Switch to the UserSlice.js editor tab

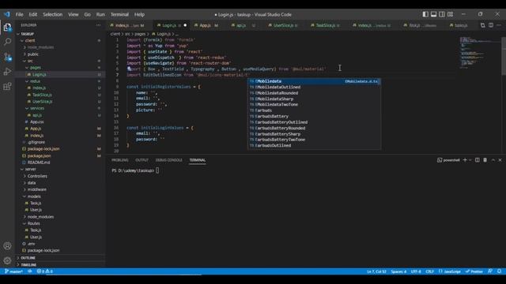[284, 25]
